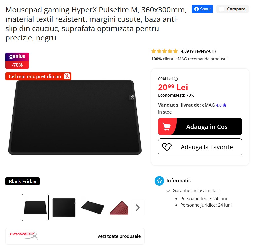256x247 pixels.
Task: Open warranty detalii link
Action: tap(214, 191)
